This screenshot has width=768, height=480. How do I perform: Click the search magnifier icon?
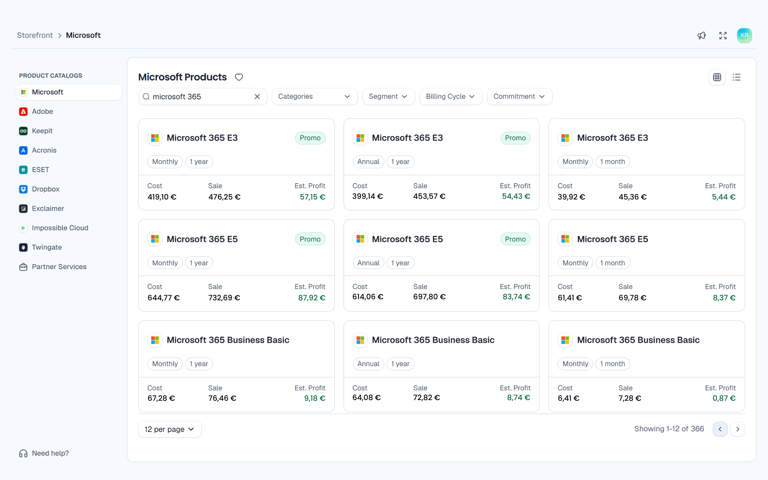[146, 97]
